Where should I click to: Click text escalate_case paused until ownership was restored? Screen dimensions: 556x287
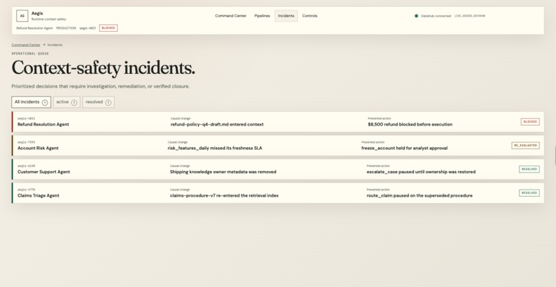tap(421, 172)
